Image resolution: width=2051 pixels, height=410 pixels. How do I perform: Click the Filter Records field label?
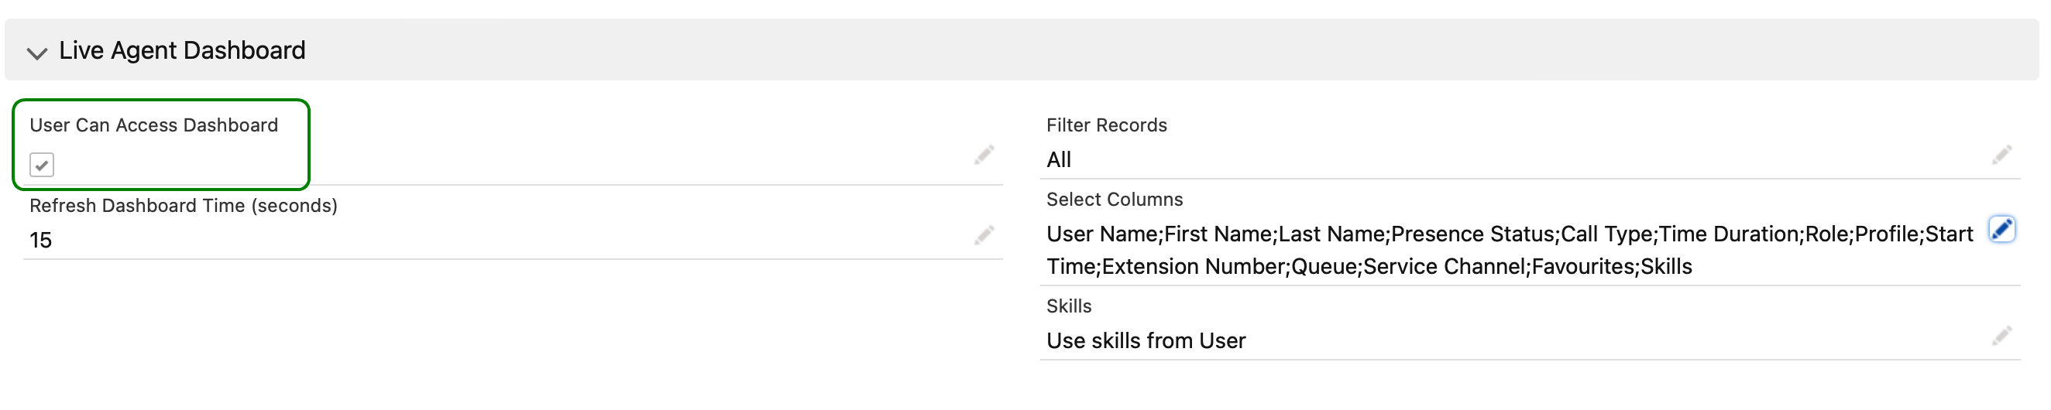click(x=1106, y=125)
